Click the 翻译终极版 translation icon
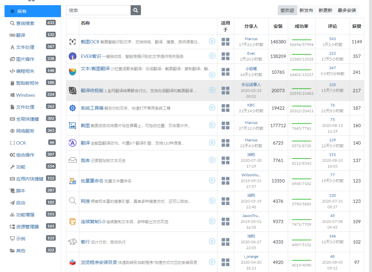The width and height of the screenshot is (372, 272). click(x=72, y=90)
